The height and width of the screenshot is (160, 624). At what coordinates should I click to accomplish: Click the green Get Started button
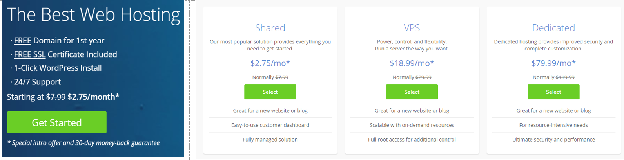click(x=57, y=122)
